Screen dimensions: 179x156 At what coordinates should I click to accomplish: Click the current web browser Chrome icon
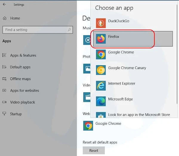[88, 126]
